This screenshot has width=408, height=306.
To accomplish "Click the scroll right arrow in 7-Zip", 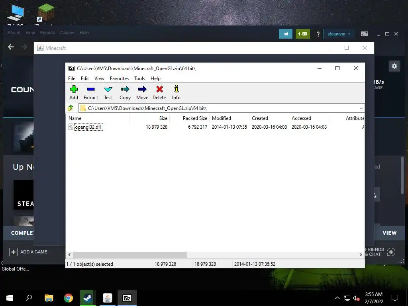I will tap(361, 255).
